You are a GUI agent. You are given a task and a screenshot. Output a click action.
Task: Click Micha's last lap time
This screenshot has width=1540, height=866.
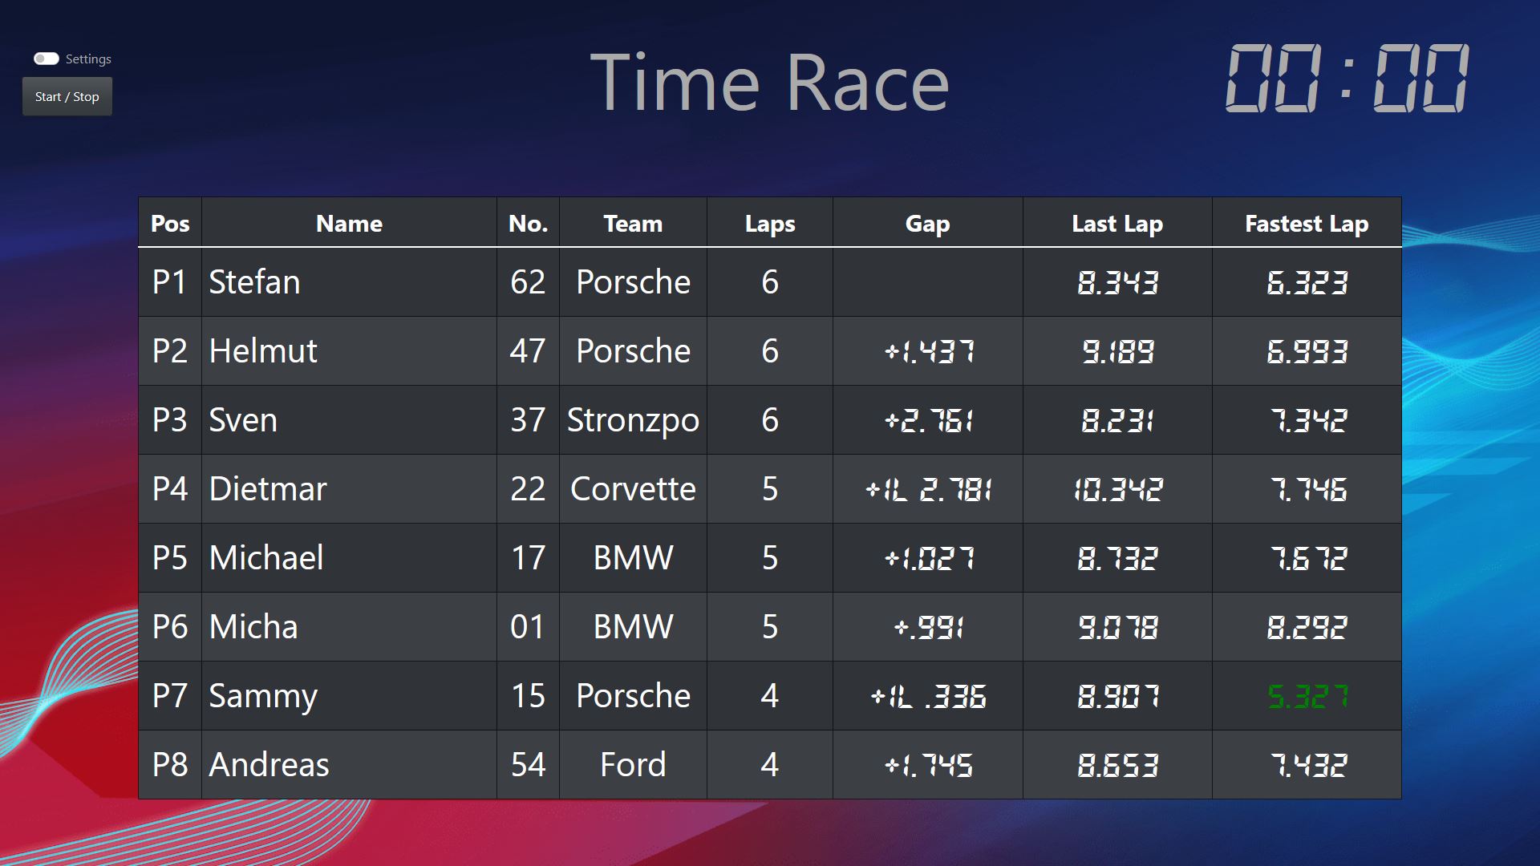(1117, 627)
